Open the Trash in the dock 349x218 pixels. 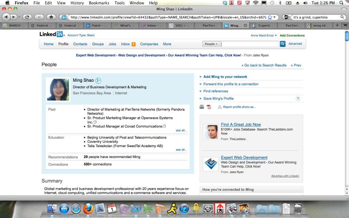[x=298, y=209]
